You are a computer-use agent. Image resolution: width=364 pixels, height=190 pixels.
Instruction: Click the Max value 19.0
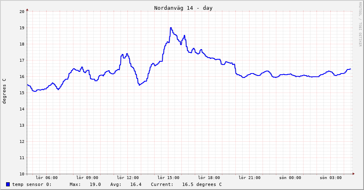[x=95, y=184]
